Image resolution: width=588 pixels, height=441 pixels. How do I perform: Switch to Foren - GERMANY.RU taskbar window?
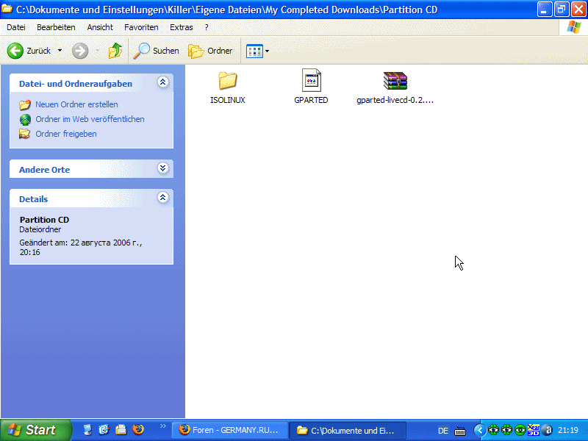tap(229, 430)
